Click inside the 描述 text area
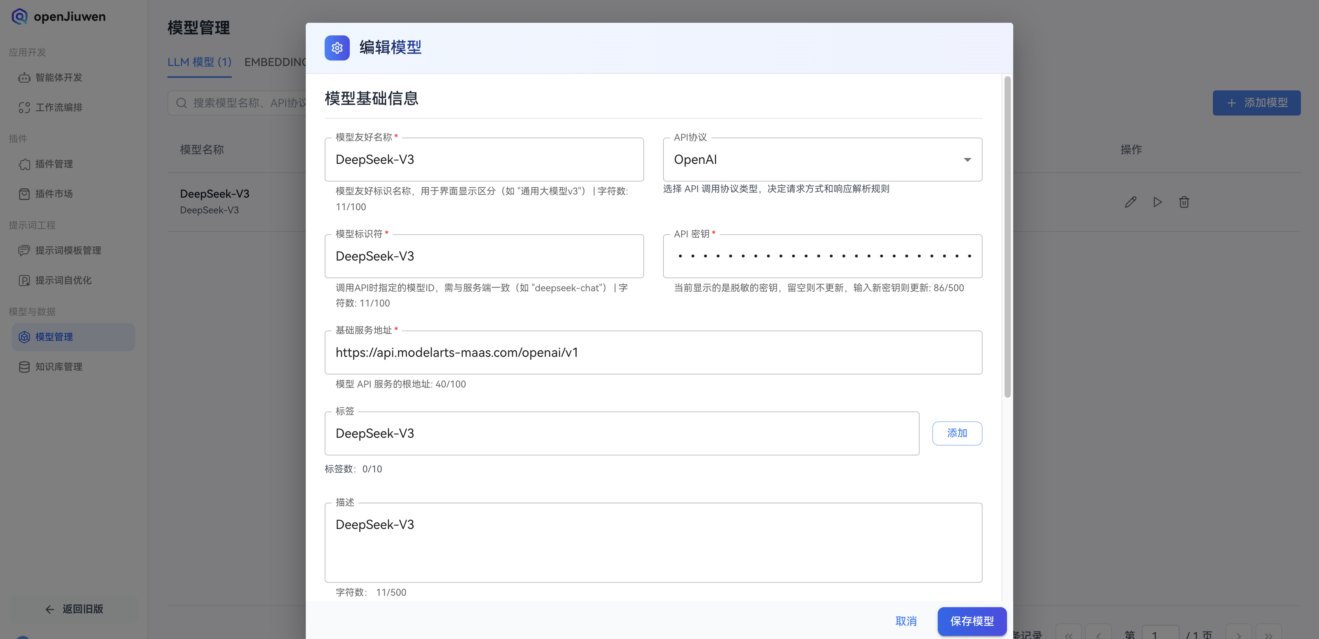This screenshot has width=1319, height=639. pos(653,543)
